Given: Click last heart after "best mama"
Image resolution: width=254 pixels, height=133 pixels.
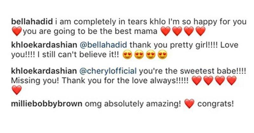Looking at the screenshot, I should pyautogui.click(x=200, y=31).
